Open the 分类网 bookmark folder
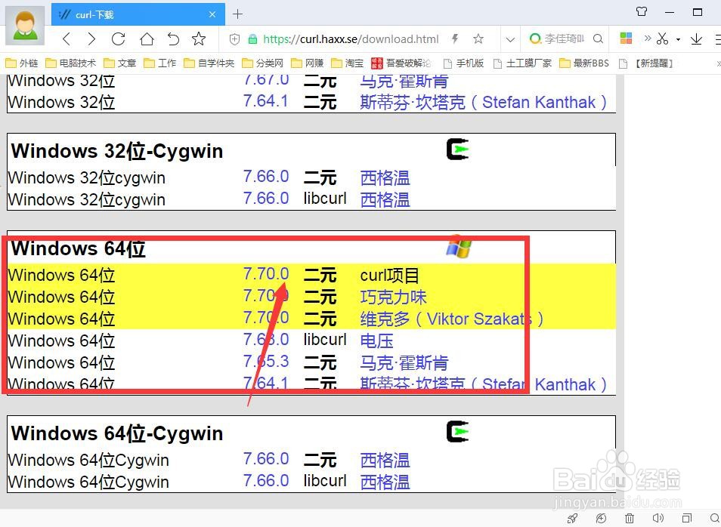This screenshot has width=721, height=527. [262, 63]
